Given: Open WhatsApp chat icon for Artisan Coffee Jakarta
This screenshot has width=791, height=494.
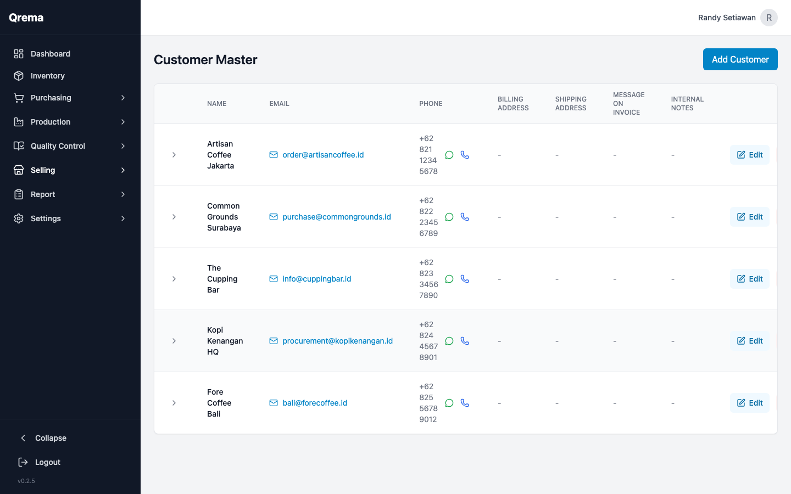Looking at the screenshot, I should (449, 155).
